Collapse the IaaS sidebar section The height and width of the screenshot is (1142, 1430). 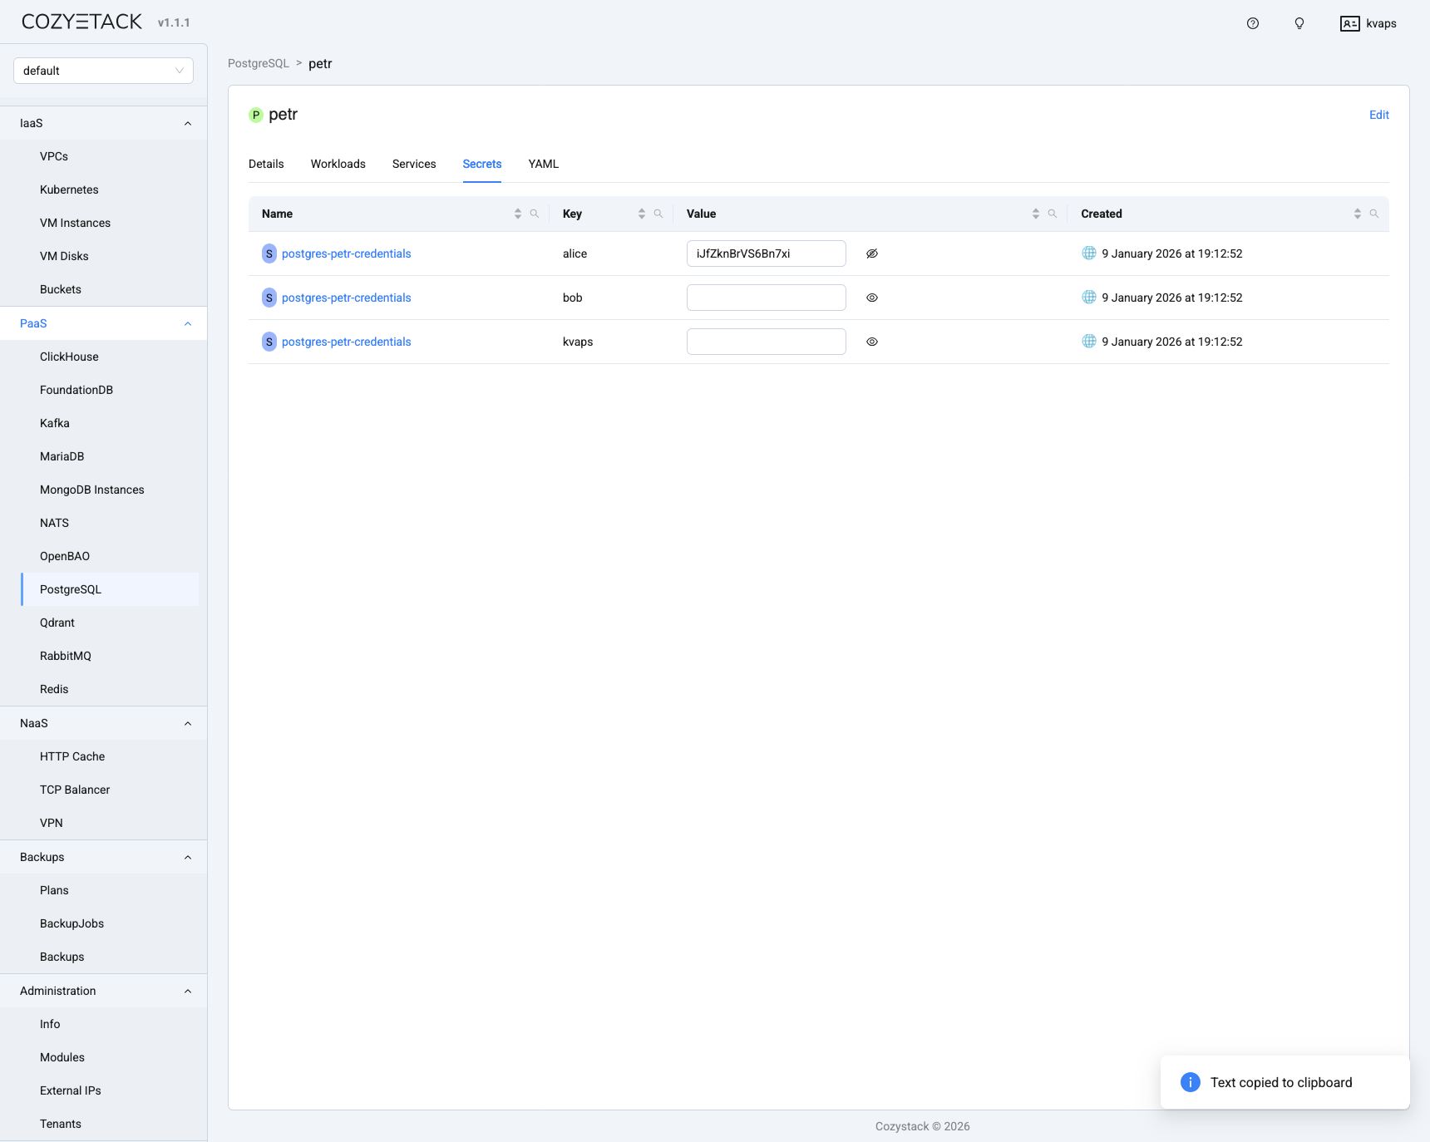pos(187,122)
